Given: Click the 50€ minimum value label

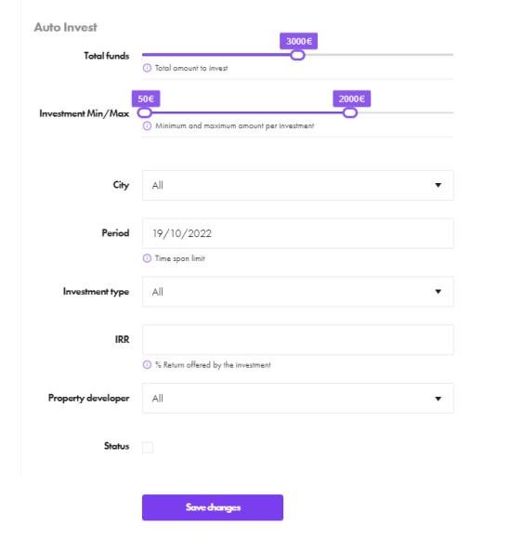Looking at the screenshot, I should pos(146,99).
